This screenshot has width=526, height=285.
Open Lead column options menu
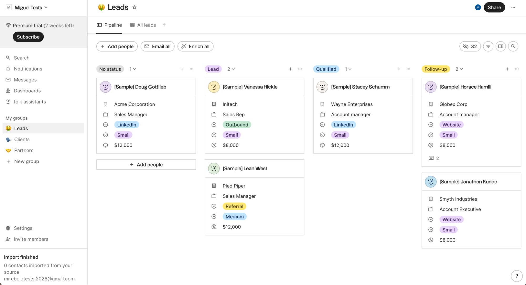[x=300, y=69]
